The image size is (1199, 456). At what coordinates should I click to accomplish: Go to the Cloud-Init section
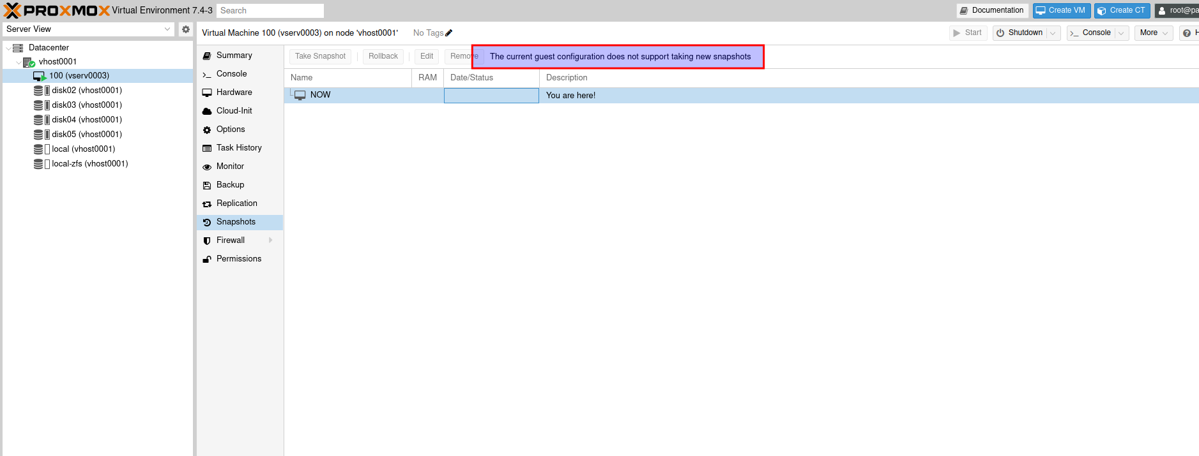[x=234, y=111]
